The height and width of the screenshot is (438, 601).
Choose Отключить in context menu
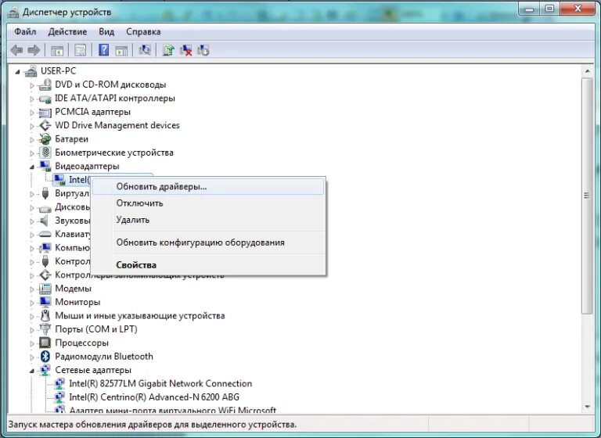[x=208, y=203]
